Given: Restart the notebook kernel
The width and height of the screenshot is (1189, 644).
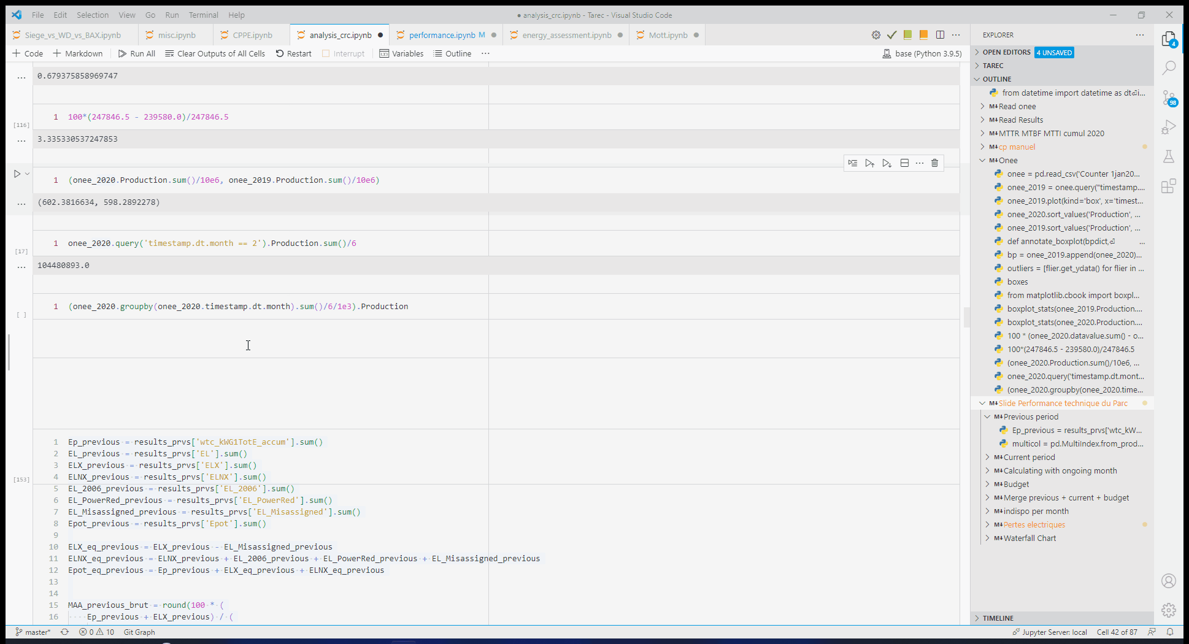Looking at the screenshot, I should [x=293, y=54].
